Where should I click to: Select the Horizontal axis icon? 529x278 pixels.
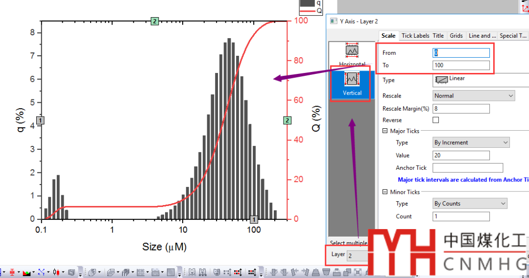pyautogui.click(x=352, y=53)
